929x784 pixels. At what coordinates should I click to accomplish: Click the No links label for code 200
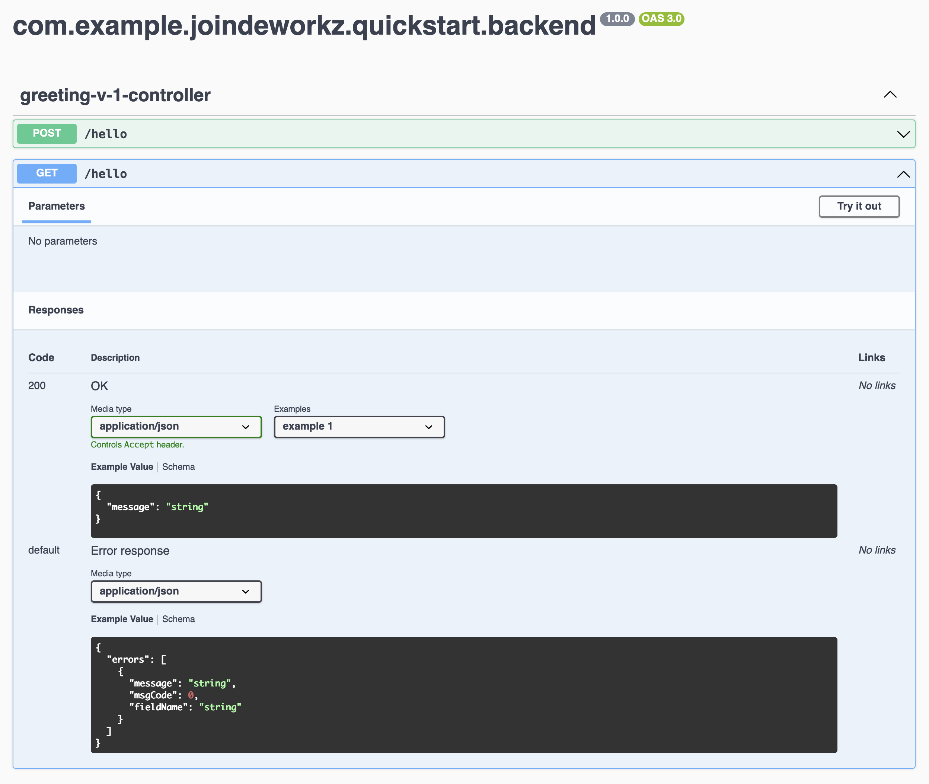pyautogui.click(x=876, y=385)
